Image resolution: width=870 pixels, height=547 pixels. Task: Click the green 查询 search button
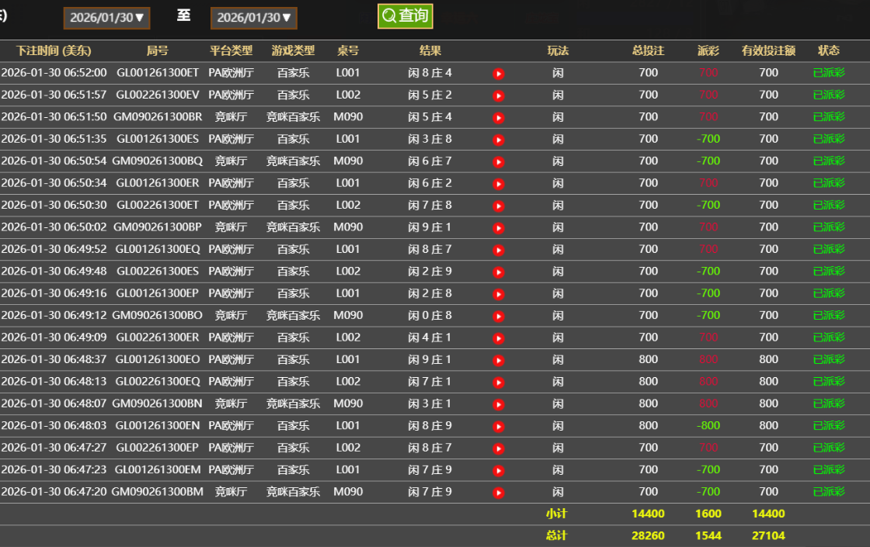pyautogui.click(x=405, y=16)
